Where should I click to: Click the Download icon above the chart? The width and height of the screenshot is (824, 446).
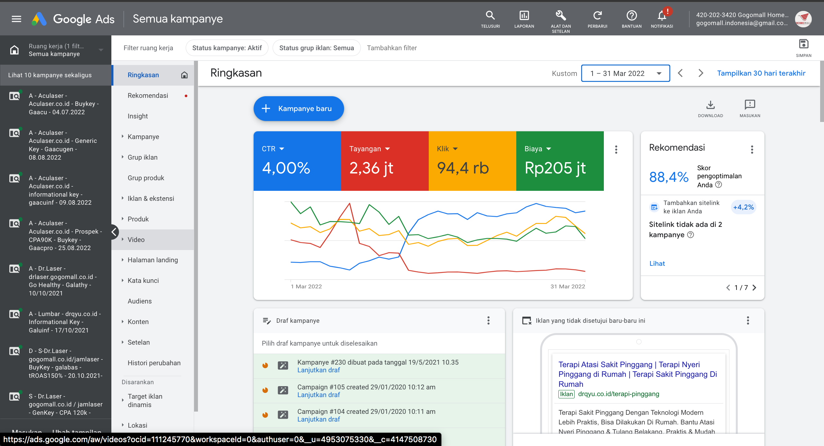[710, 105]
